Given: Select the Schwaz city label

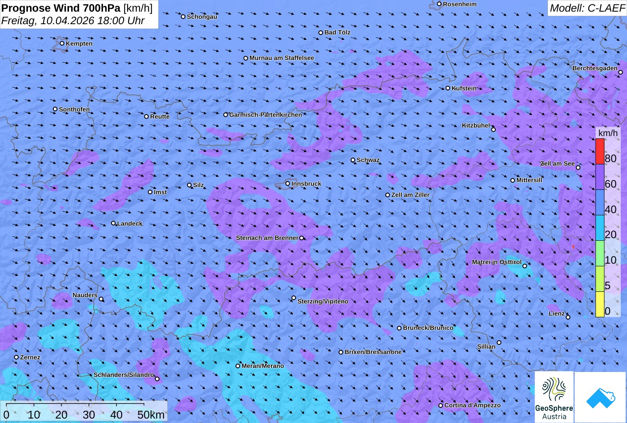Looking at the screenshot, I should pyautogui.click(x=368, y=160).
